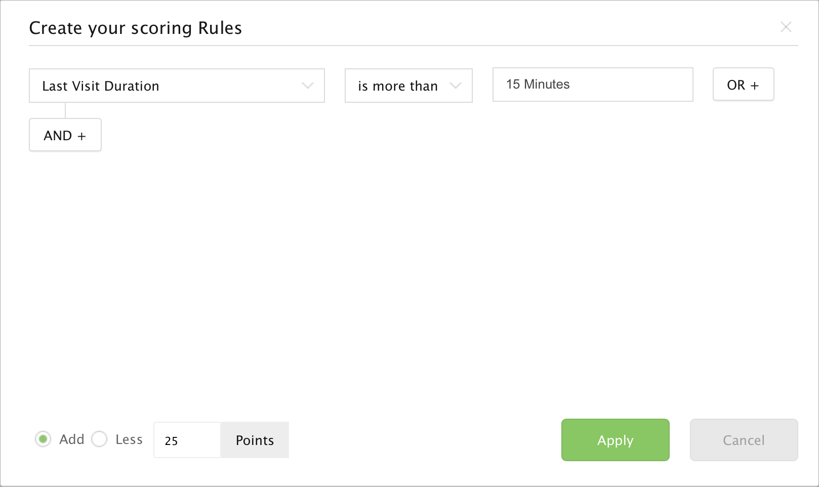This screenshot has height=487, width=819.
Task: Open the 'is more than' condition dropdown
Action: tap(397, 86)
